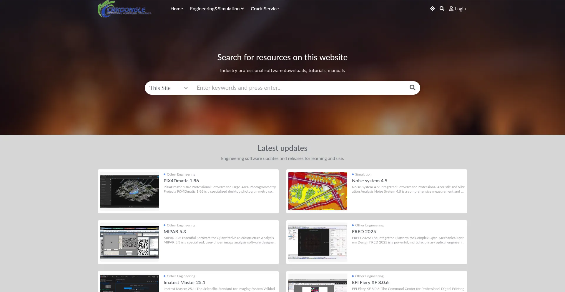565x292 pixels.
Task: Expand the Engineering&Simulation menu
Action: tap(217, 9)
